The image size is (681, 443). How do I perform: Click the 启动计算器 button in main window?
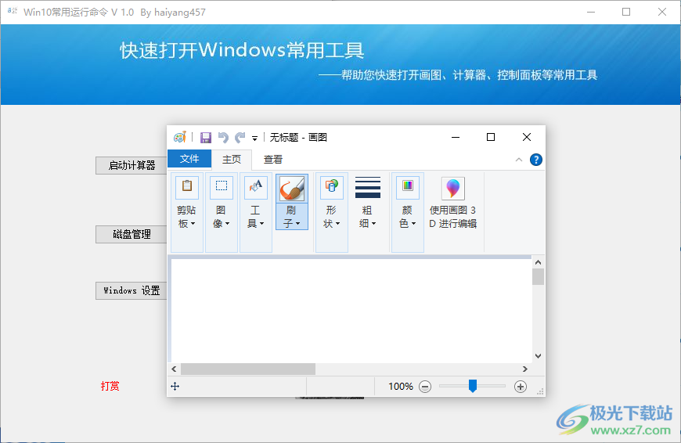click(132, 165)
